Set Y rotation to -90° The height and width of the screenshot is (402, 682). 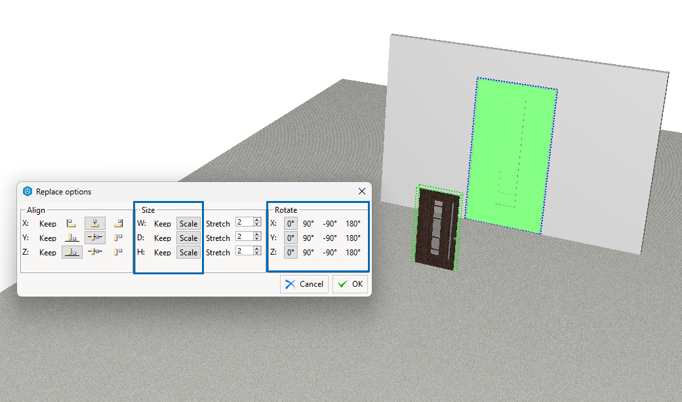click(330, 238)
